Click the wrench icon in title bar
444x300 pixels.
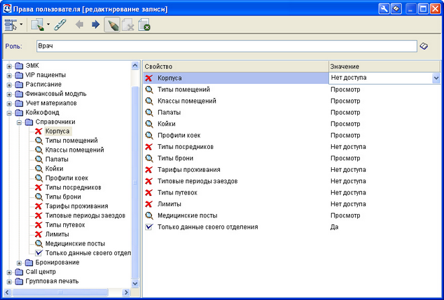(x=384, y=9)
